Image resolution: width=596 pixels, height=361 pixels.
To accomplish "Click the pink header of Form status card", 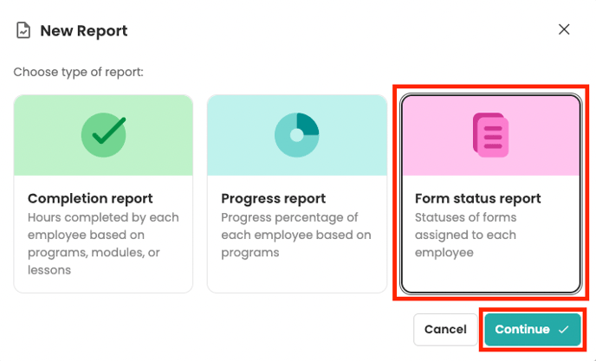I will pyautogui.click(x=490, y=135).
